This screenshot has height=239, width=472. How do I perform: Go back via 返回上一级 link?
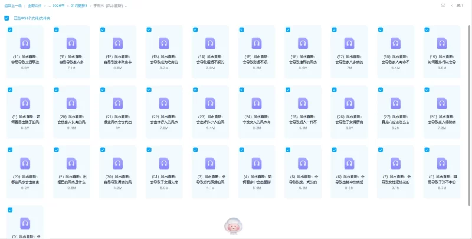13,6
